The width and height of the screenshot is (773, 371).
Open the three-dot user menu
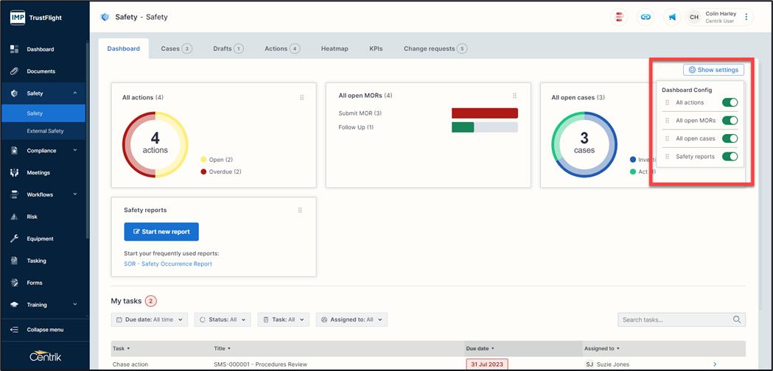tap(746, 17)
